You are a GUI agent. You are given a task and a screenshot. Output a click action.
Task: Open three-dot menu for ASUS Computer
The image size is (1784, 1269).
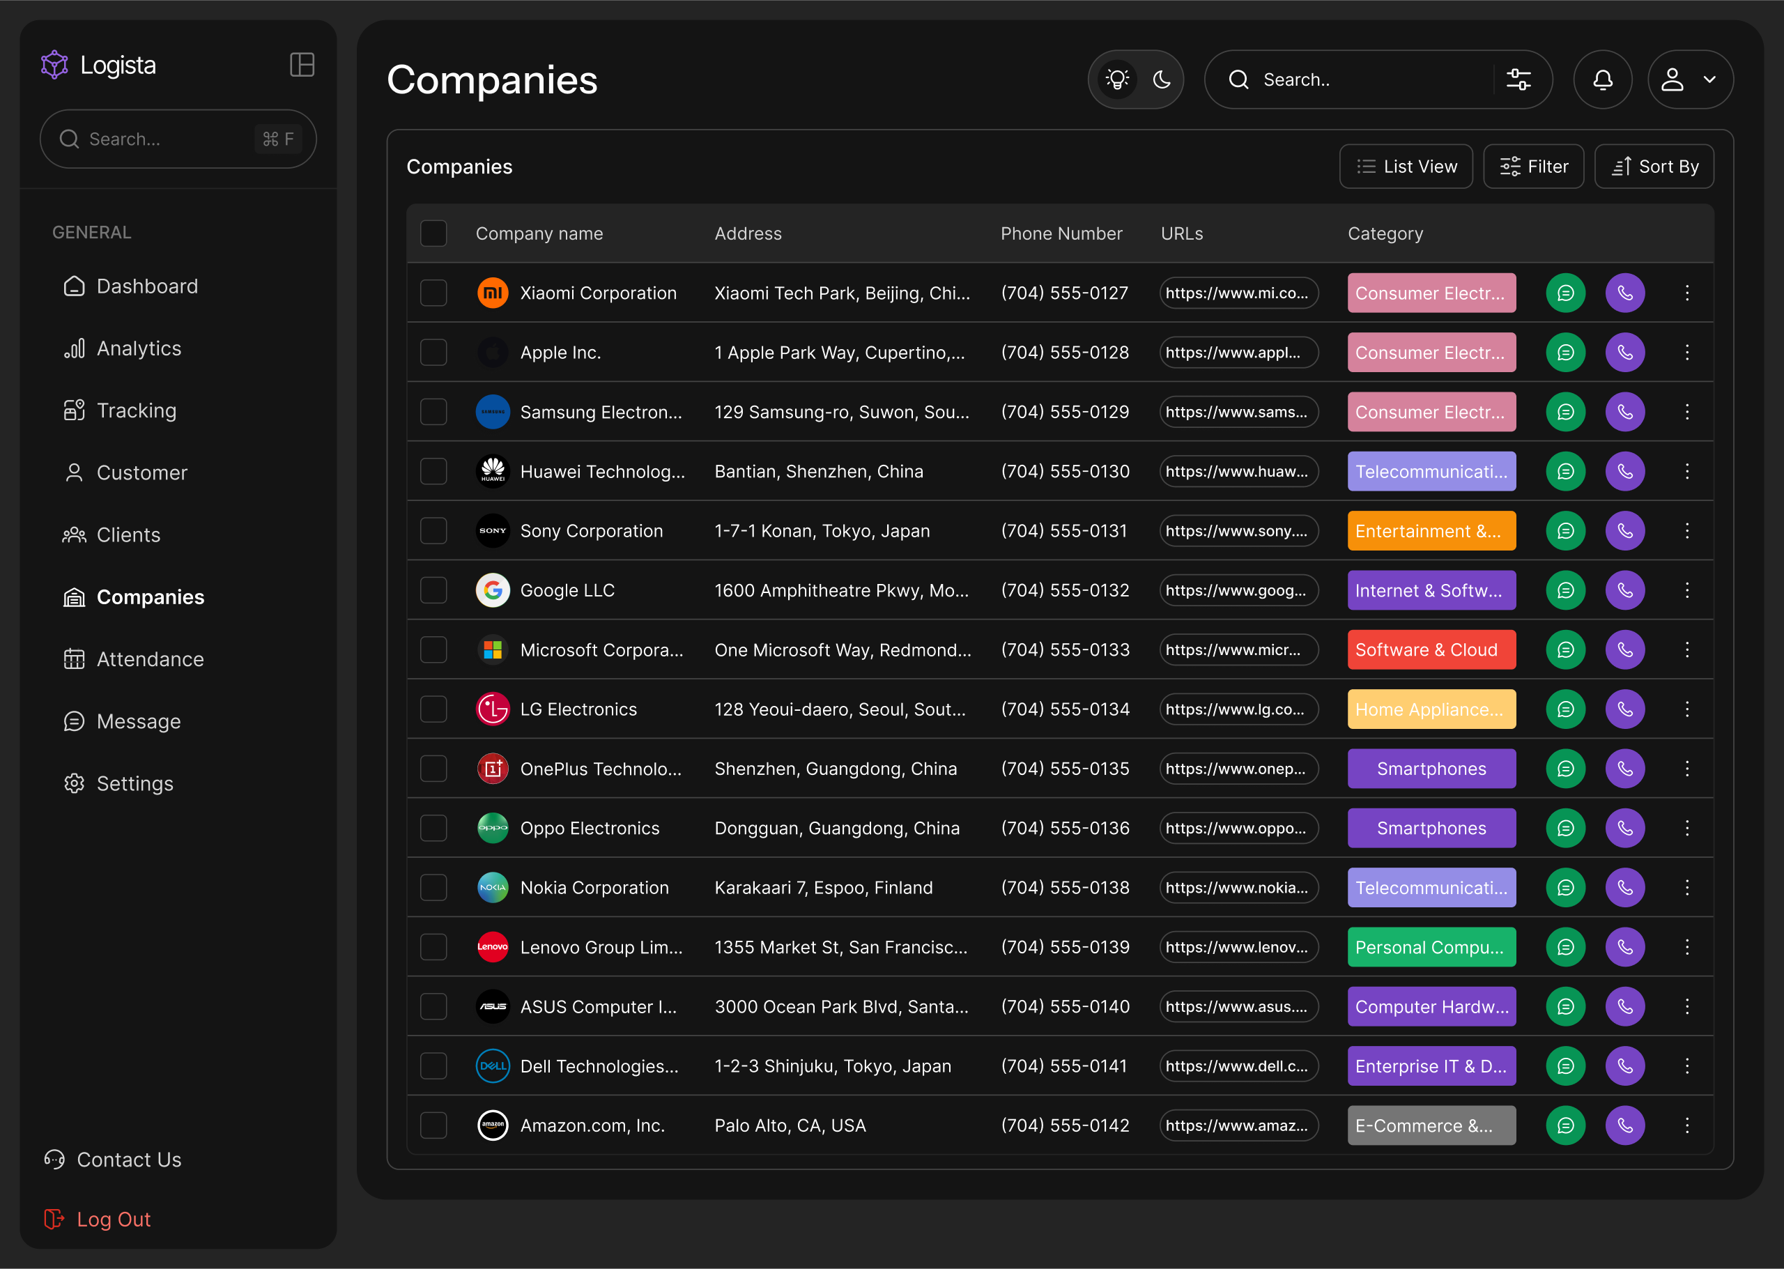click(1686, 1006)
